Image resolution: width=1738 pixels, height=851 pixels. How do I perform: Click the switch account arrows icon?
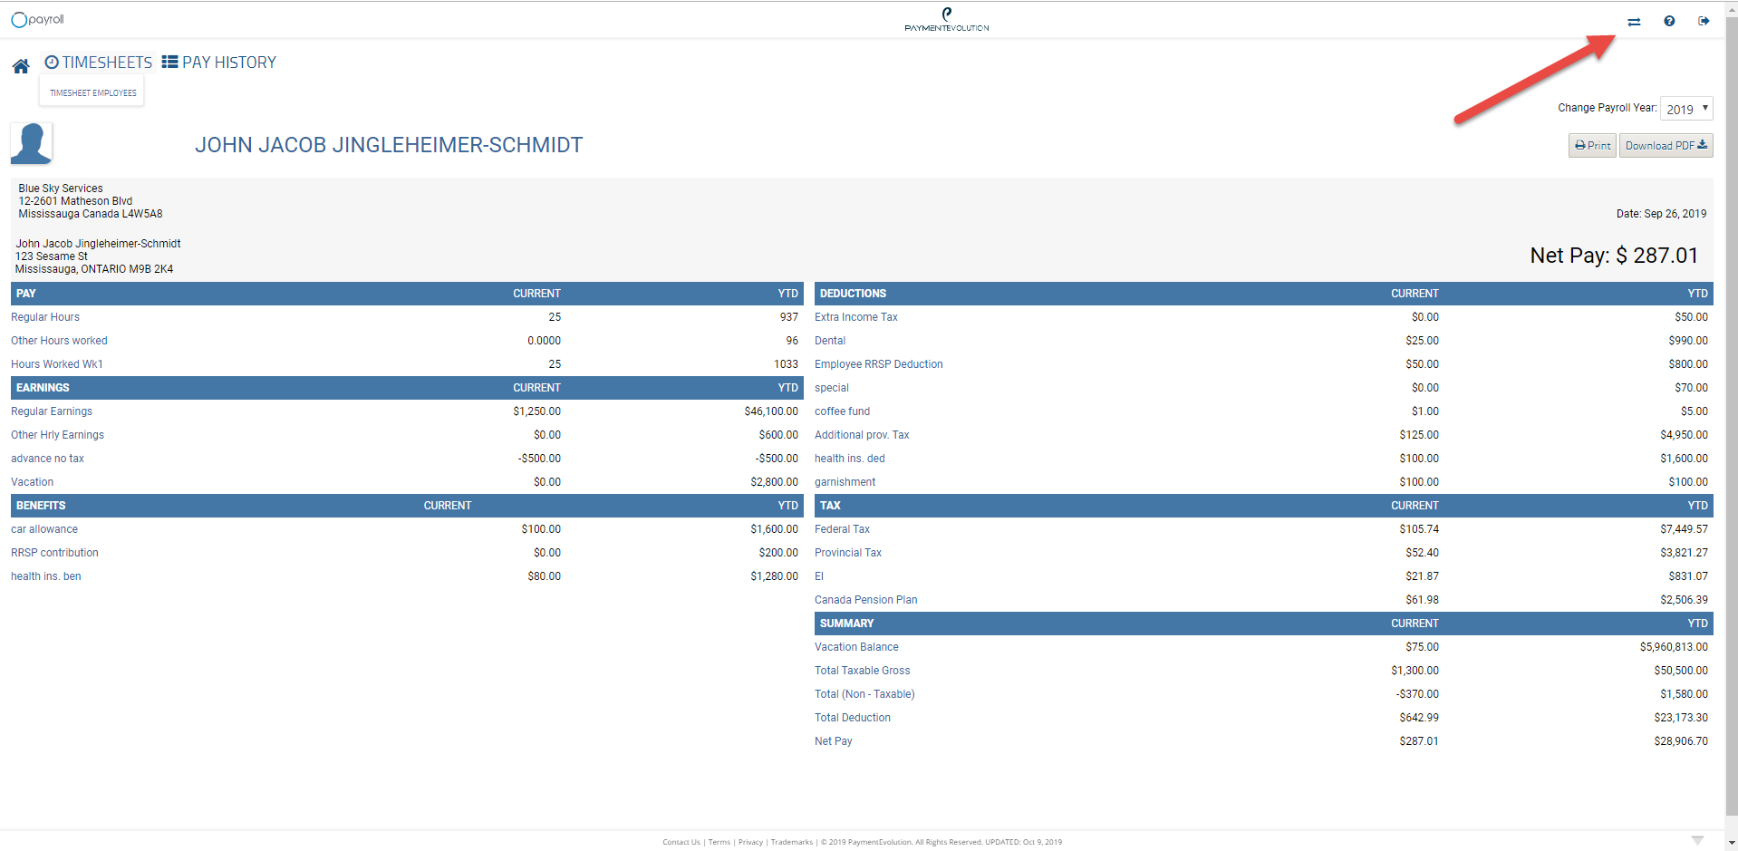[1634, 22]
